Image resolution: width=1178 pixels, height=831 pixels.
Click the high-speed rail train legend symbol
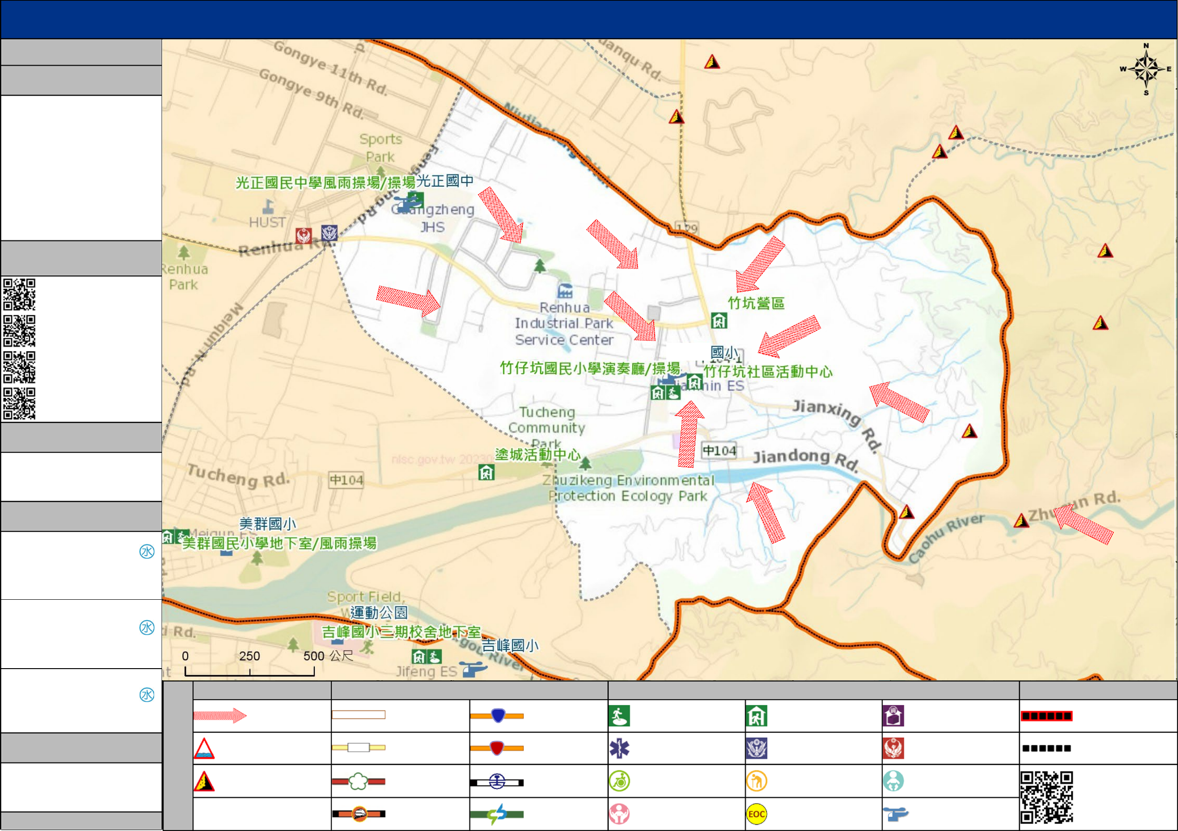tap(359, 814)
